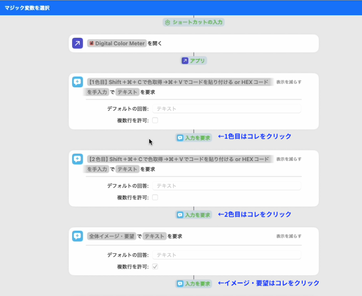Select the アプリ magic variable pill

click(x=194, y=61)
